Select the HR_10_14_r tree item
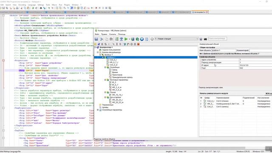 pos(117,95)
